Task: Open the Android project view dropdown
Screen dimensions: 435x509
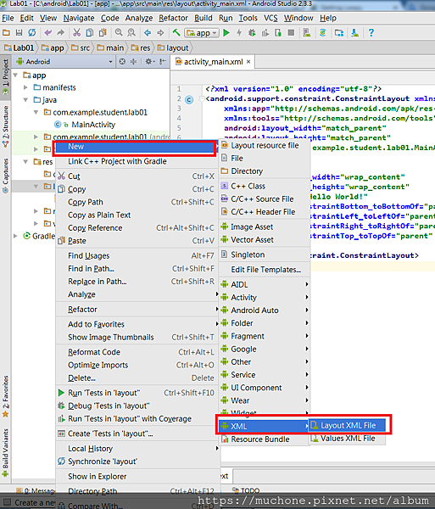Action: (64, 61)
